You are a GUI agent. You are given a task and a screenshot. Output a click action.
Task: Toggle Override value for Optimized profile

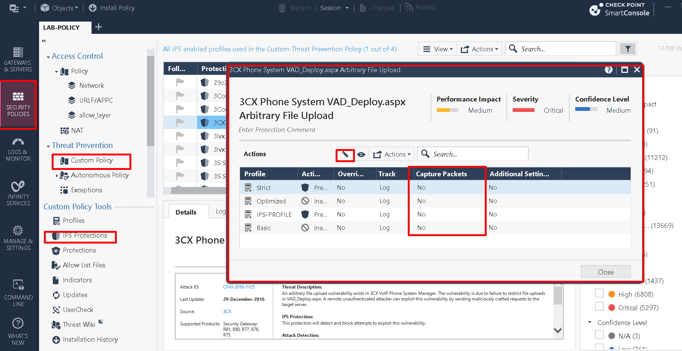point(341,201)
